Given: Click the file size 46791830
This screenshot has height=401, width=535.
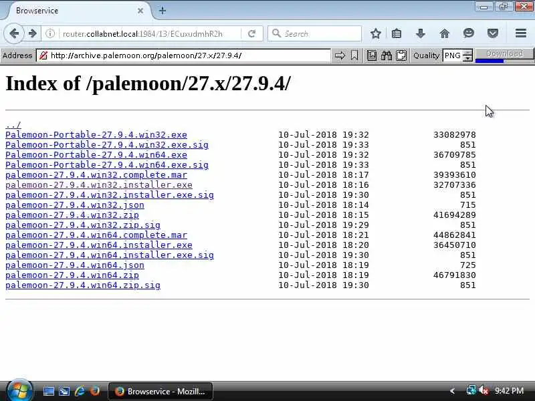Looking at the screenshot, I should click(x=455, y=275).
